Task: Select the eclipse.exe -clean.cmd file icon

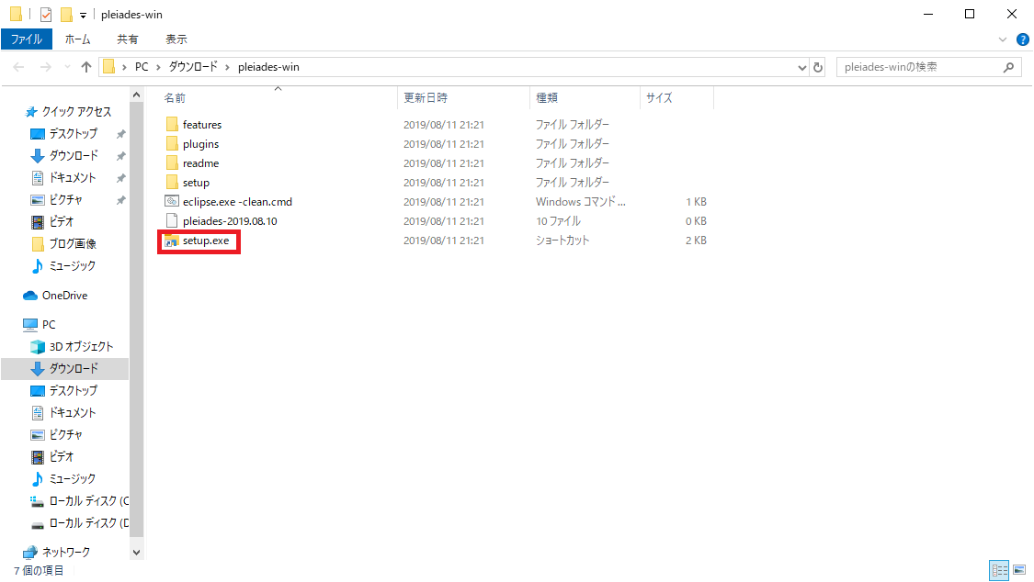Action: (172, 201)
